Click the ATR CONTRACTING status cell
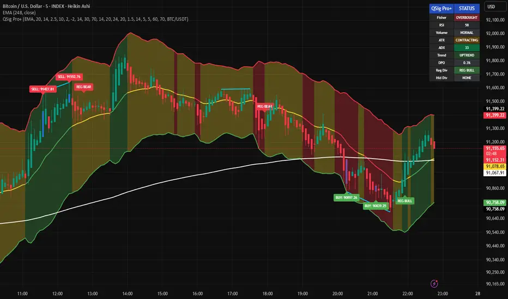 click(x=467, y=40)
